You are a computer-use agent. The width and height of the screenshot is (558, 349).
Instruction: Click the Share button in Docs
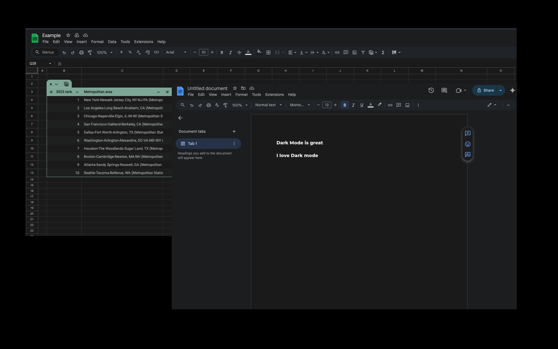485,90
